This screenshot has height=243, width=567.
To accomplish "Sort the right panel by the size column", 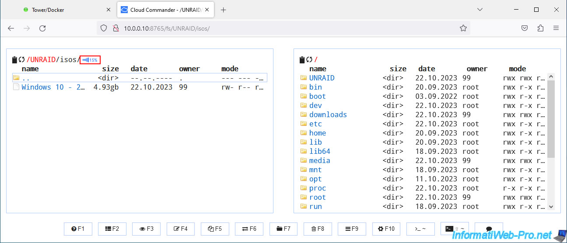I will (x=398, y=69).
